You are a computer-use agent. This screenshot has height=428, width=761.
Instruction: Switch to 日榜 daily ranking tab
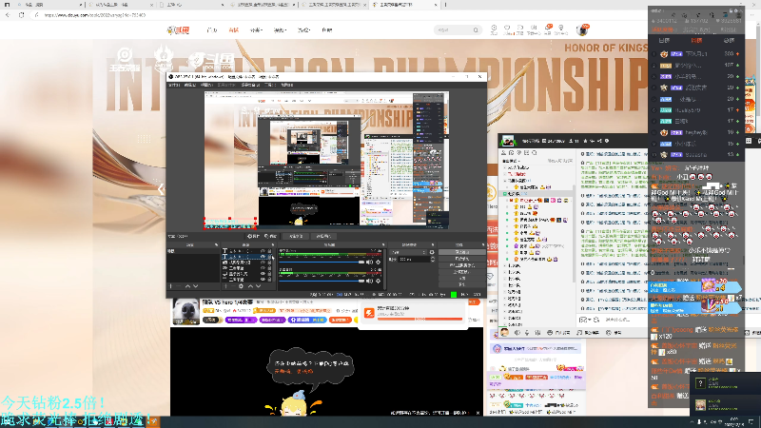click(x=664, y=40)
